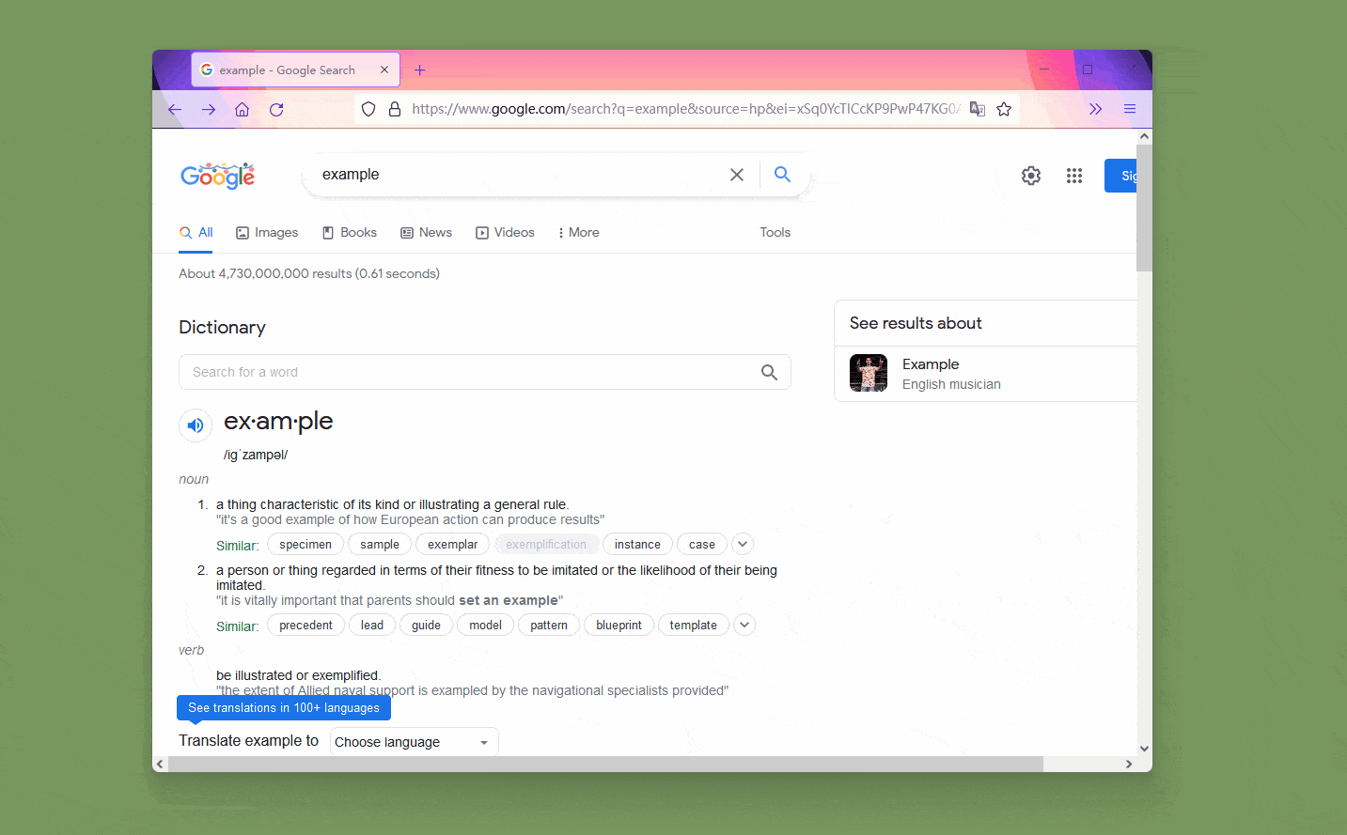Click the scroll down arrow

1144,749
